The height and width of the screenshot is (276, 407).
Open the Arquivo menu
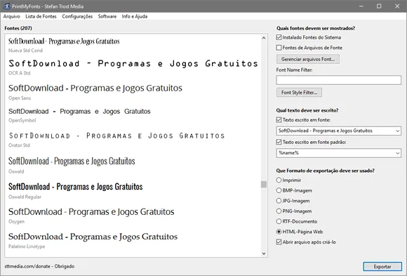[x=12, y=16]
